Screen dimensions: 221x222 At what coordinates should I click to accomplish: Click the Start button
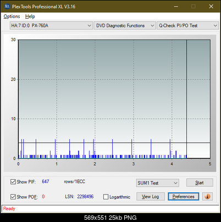pos(200,183)
